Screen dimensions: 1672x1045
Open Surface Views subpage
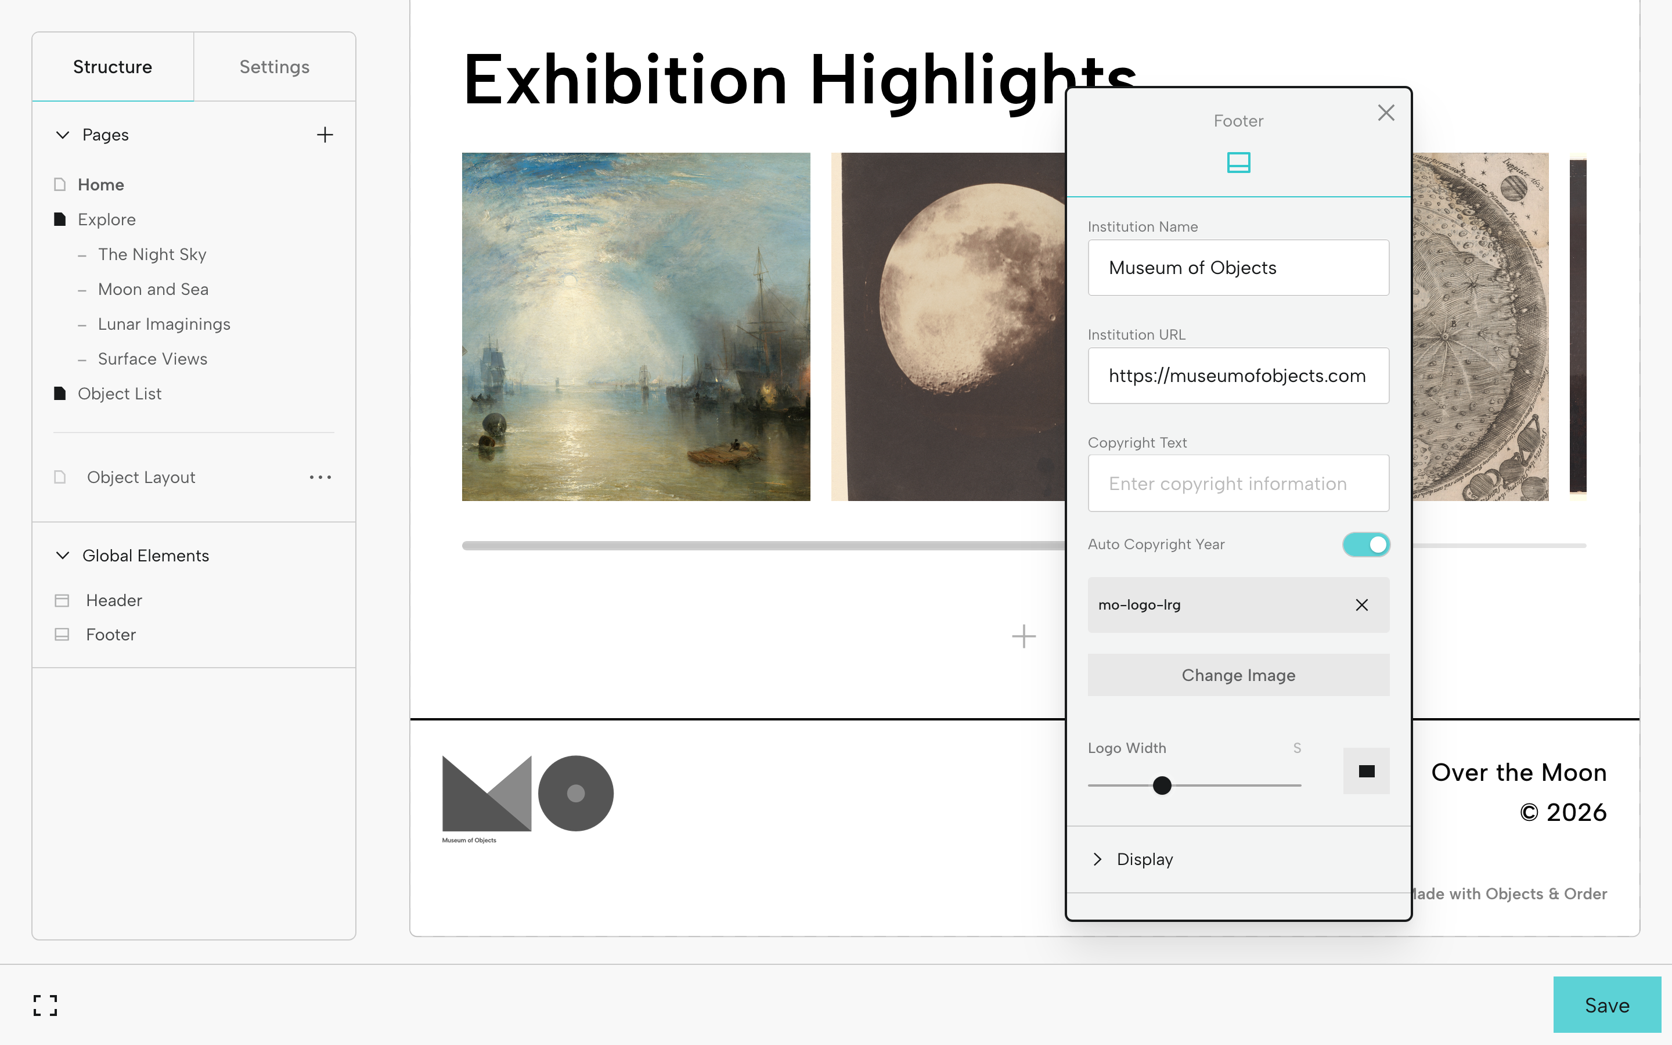[152, 359]
